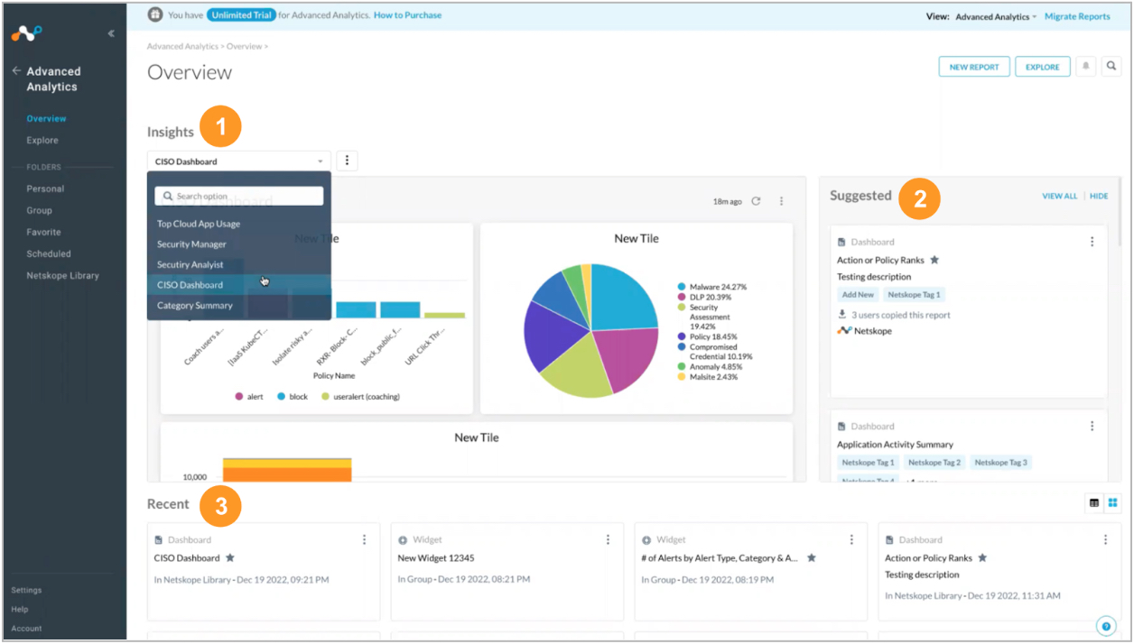This screenshot has width=1134, height=644.
Task: Star the recent CISO Dashboard card
Action: (230, 557)
